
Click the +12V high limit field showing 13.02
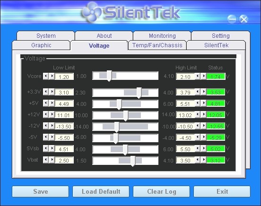tap(185, 115)
